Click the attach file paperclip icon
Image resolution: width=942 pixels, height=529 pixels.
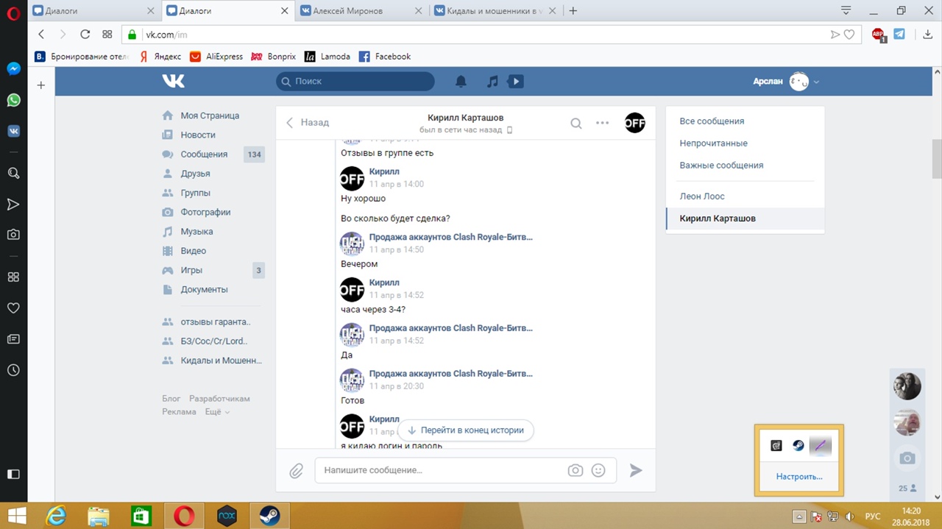pyautogui.click(x=296, y=471)
